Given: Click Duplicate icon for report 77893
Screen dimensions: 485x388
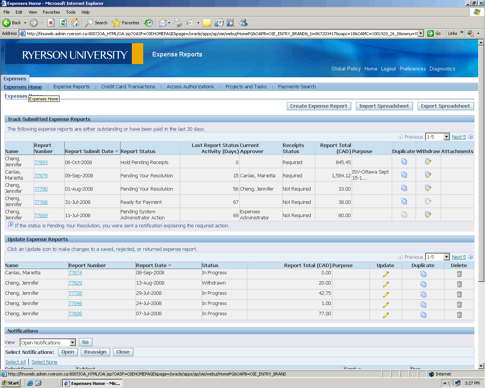Looking at the screenshot, I should (x=404, y=162).
